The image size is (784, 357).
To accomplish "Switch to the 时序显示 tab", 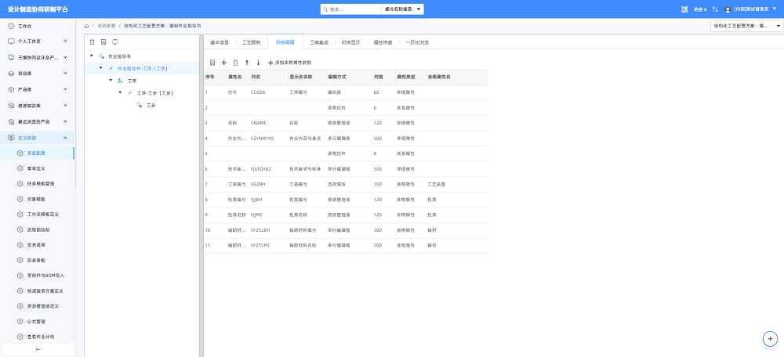I will 351,42.
